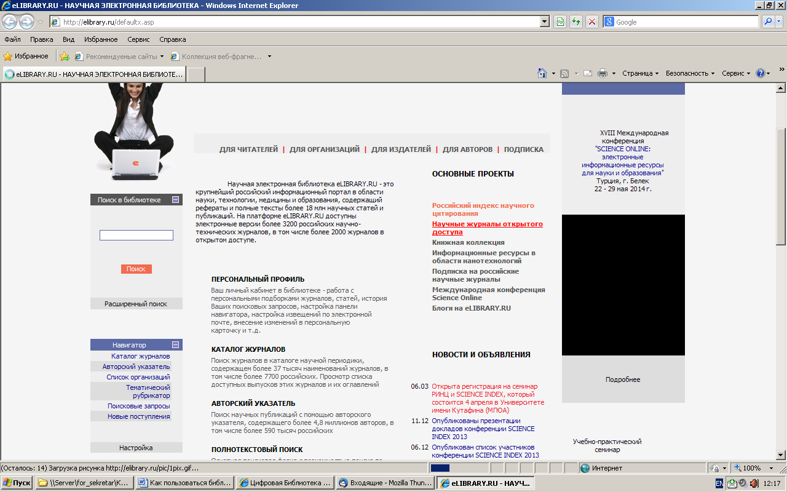Screen dimensions: 787x492
Task: Open the Home icon dropdown arrow
Action: point(553,73)
